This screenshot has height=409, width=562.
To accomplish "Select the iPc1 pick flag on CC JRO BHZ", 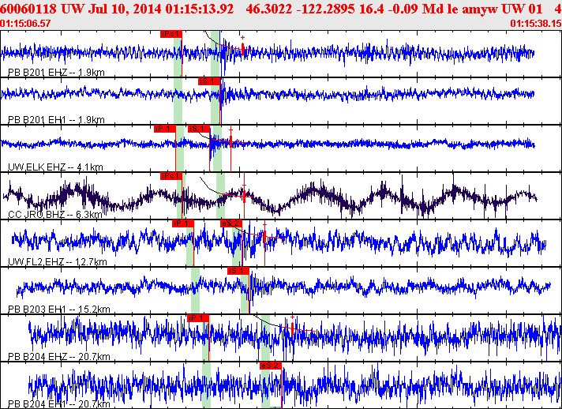I will point(171,176).
